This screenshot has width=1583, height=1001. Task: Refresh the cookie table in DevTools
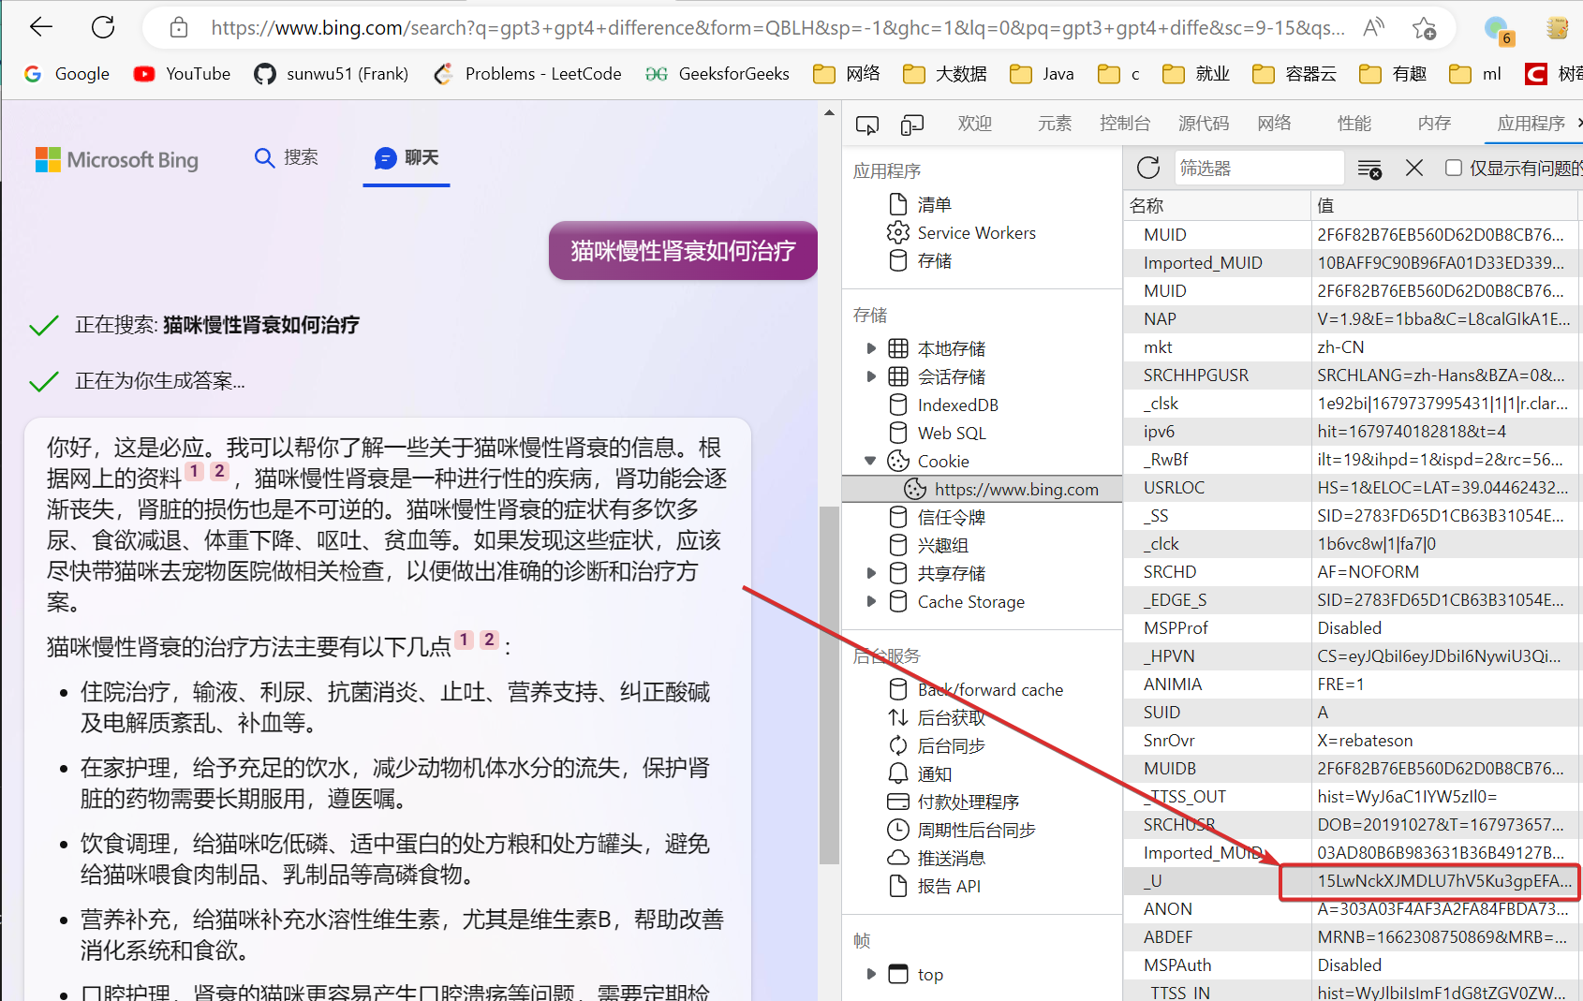click(1148, 169)
